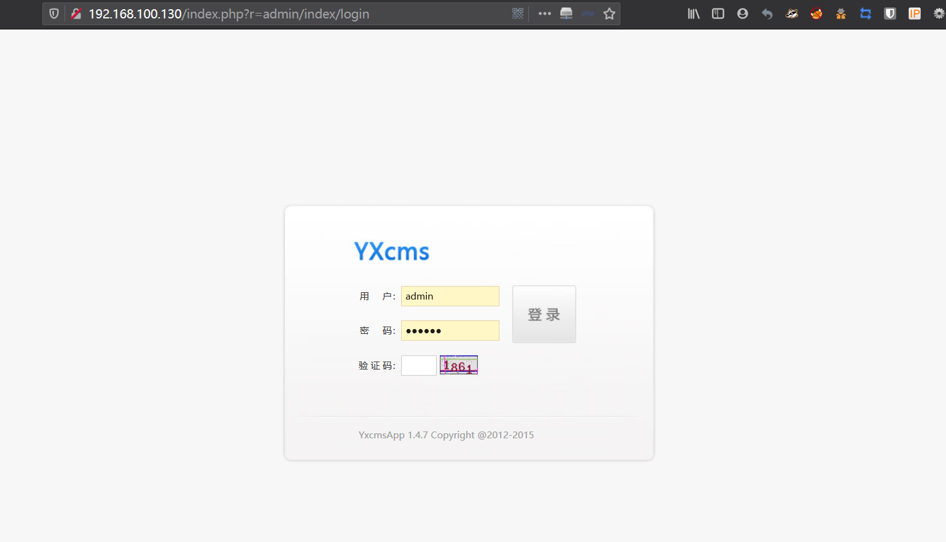Viewport: 946px width, 542px height.
Task: Click the FoxyProxy disabled extension icon
Action: pos(816,14)
